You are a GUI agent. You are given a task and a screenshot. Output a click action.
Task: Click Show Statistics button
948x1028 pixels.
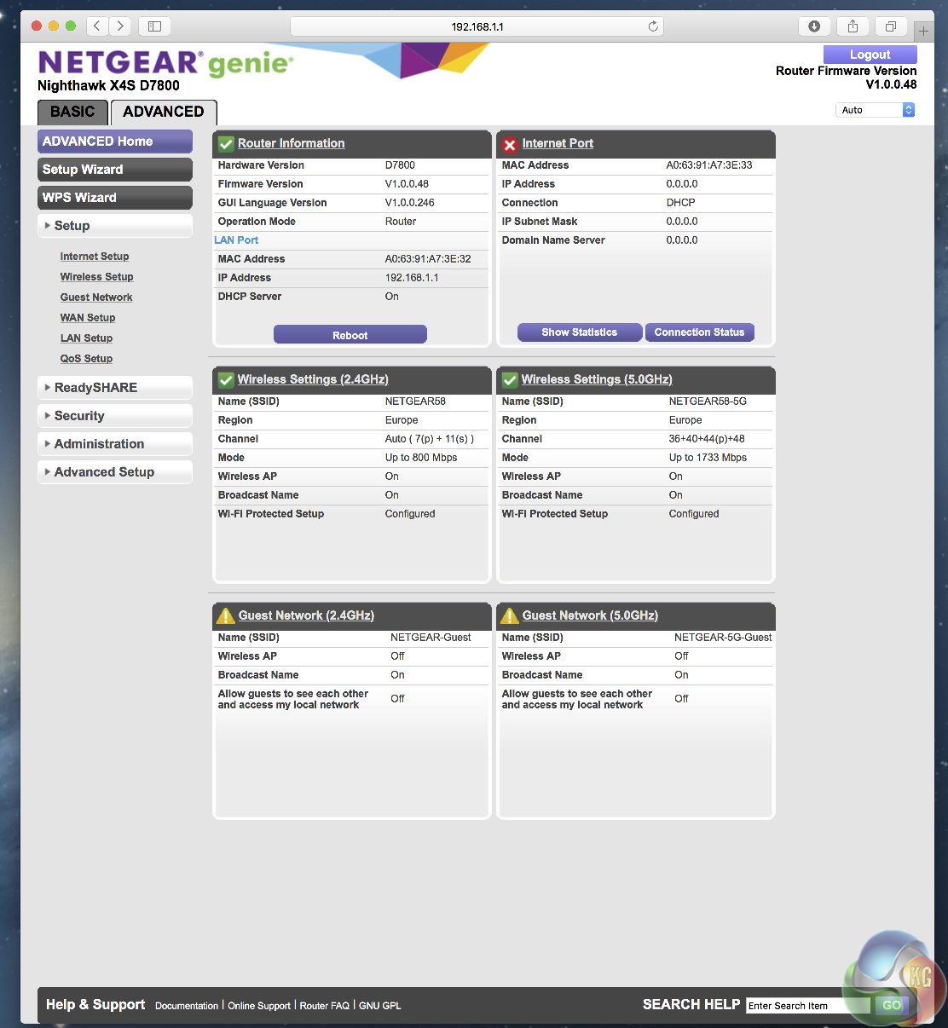(580, 332)
